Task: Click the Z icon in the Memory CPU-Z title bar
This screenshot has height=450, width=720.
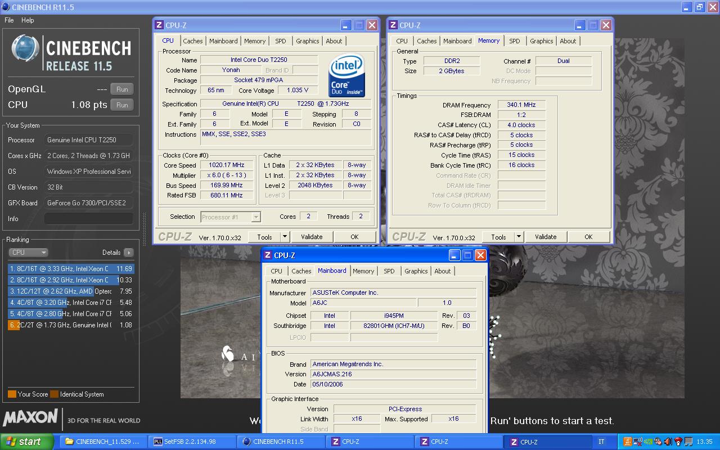Action: pyautogui.click(x=393, y=25)
